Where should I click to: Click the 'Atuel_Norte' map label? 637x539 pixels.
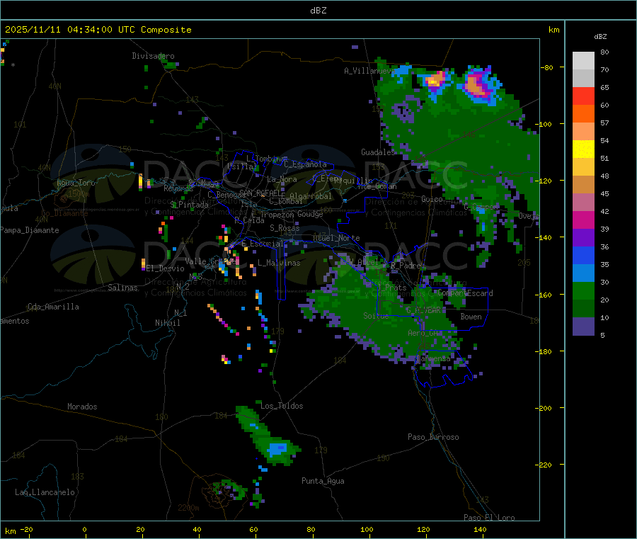click(x=336, y=238)
